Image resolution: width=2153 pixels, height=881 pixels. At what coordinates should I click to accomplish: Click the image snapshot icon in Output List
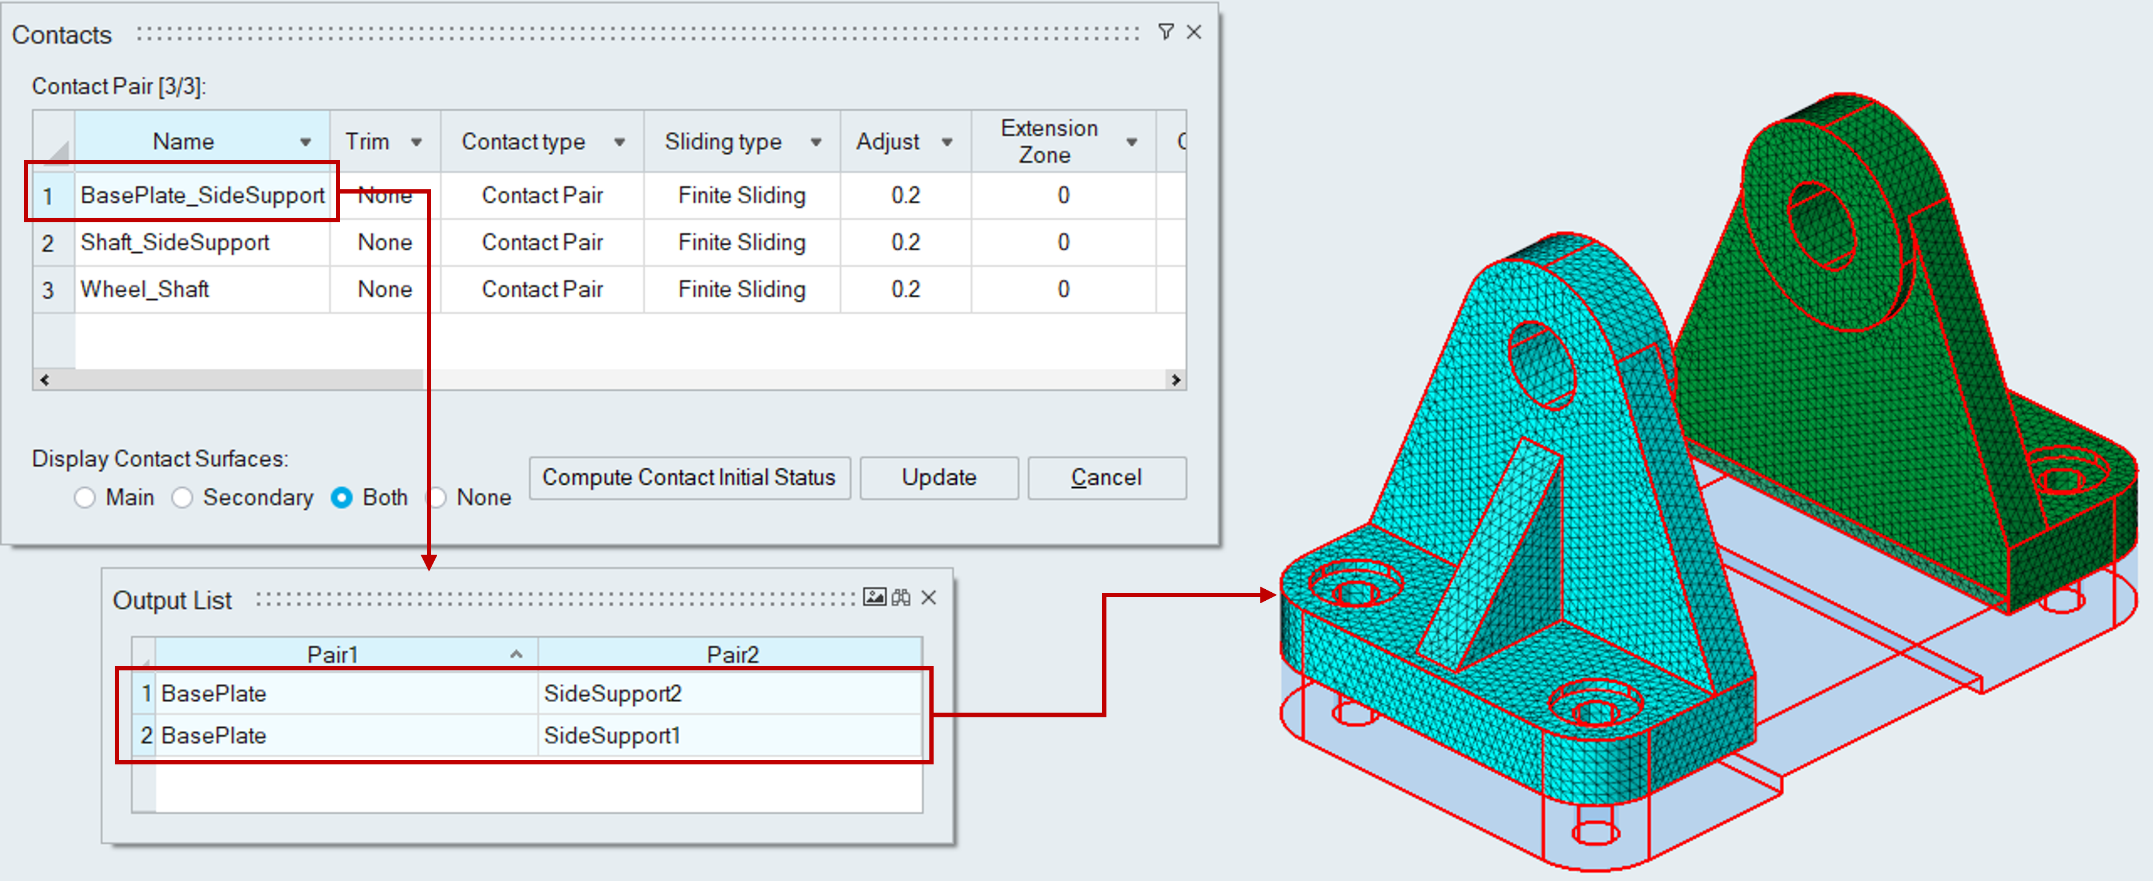(x=874, y=597)
